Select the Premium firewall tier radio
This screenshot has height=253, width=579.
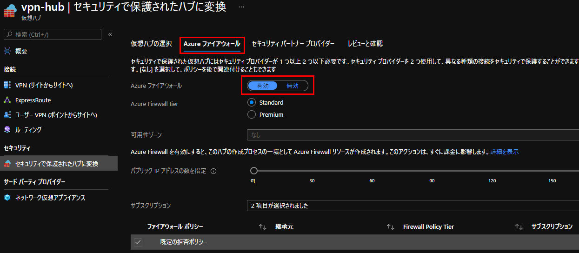point(252,114)
